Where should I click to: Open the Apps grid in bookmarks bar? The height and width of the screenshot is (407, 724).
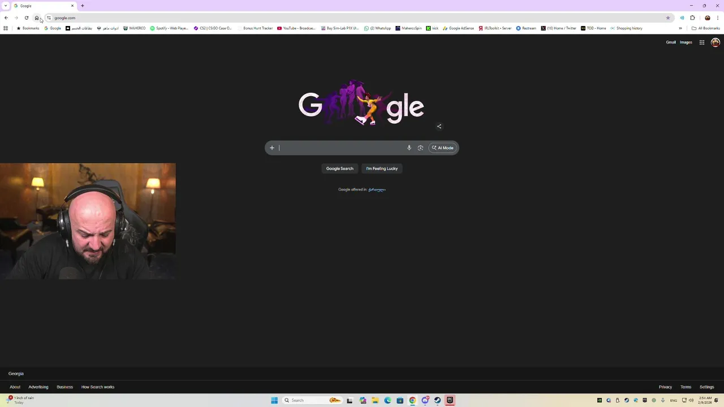coord(6,28)
